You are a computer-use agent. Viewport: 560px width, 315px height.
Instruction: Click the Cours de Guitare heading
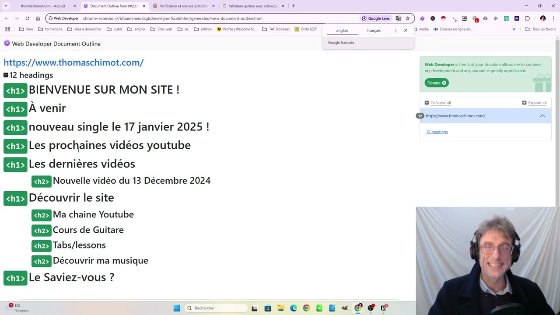(x=88, y=230)
